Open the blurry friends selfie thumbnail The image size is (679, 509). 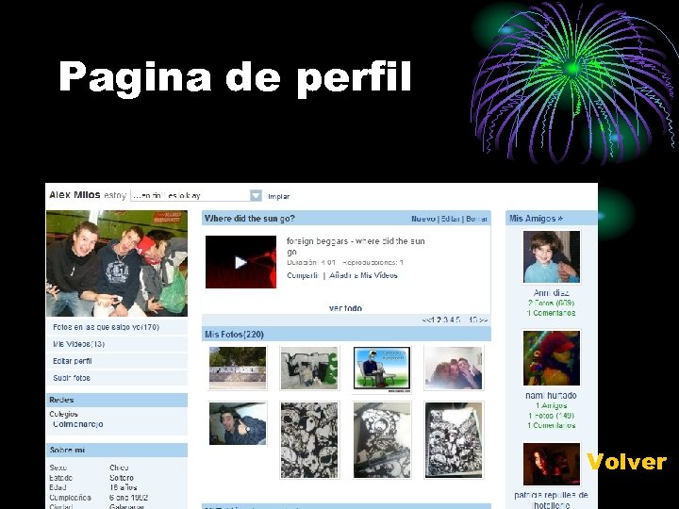(x=454, y=368)
